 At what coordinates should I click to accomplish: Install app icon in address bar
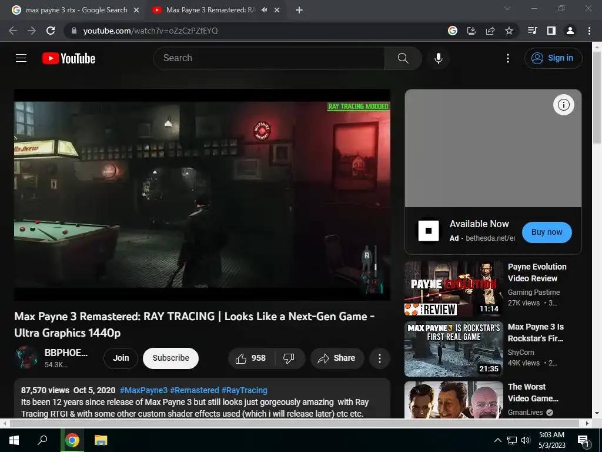(471, 31)
